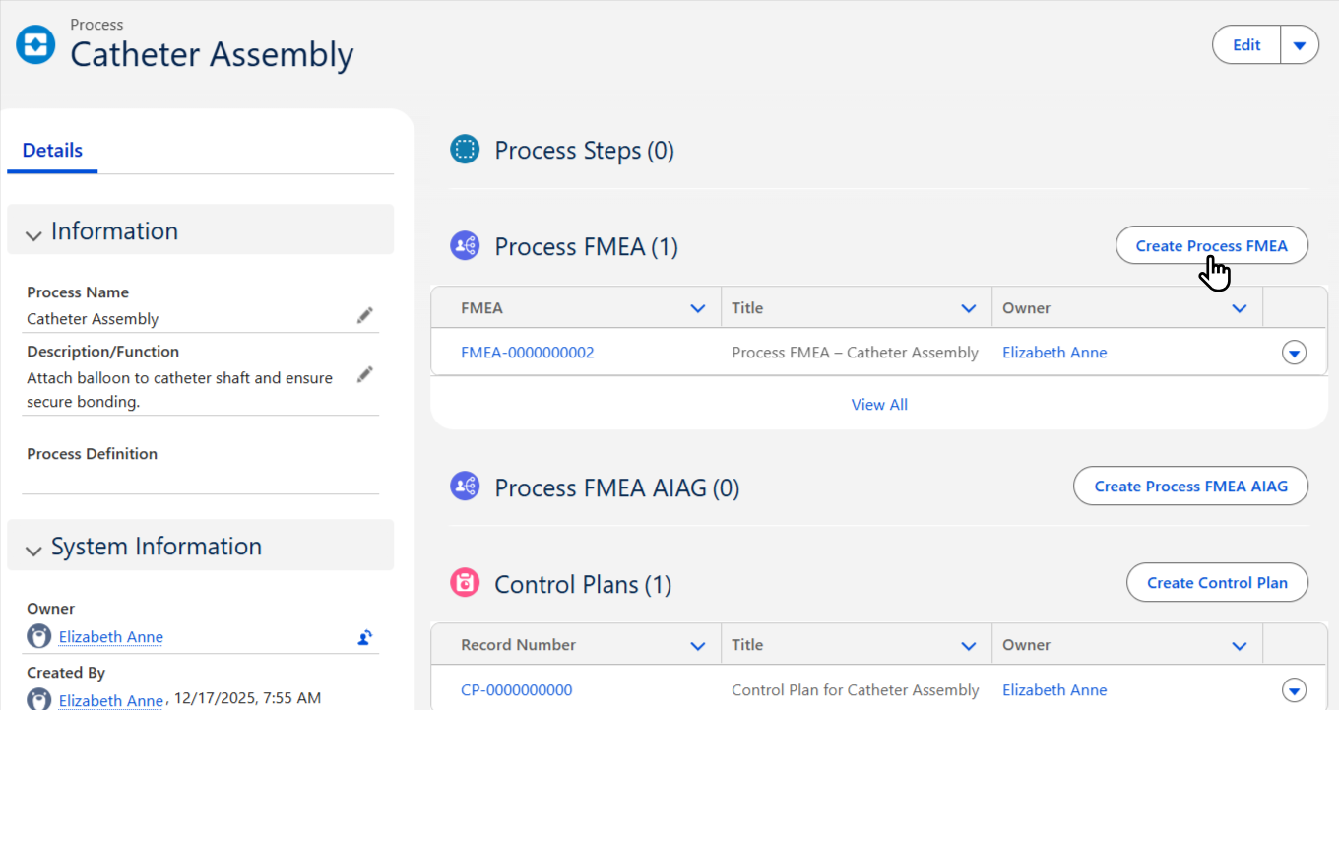
Task: Click the Process FMEA section icon
Action: click(464, 245)
